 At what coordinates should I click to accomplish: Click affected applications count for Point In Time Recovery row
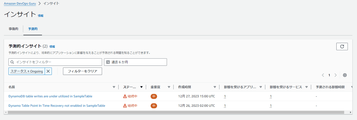click(225, 105)
